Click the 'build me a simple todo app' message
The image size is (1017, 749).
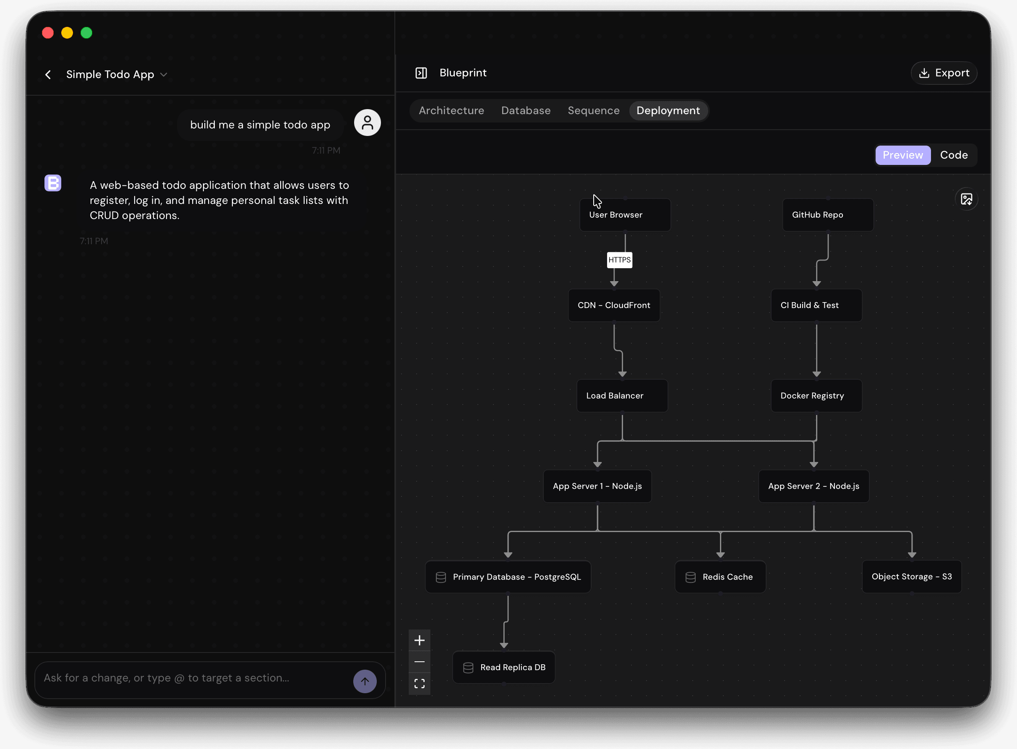(260, 125)
